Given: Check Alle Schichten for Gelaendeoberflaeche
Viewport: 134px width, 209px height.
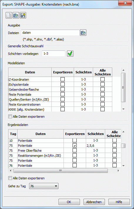Looking at the screenshot, I should [103, 89].
